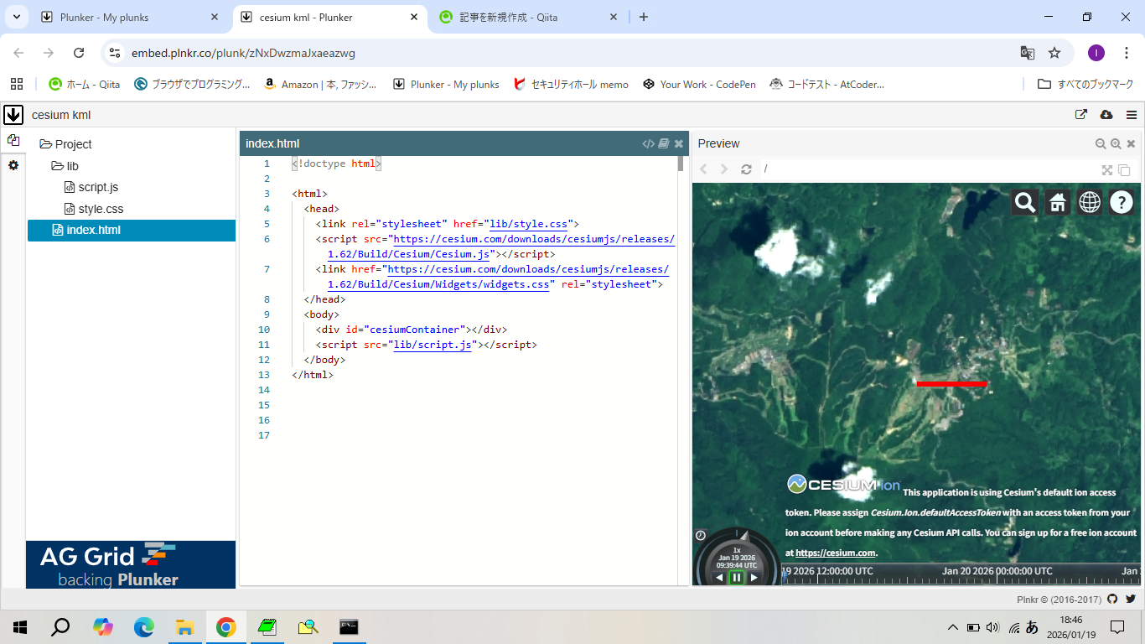This screenshot has height=644, width=1145.
Task: Open the すべてのブックマーク folder
Action: pyautogui.click(x=1085, y=84)
